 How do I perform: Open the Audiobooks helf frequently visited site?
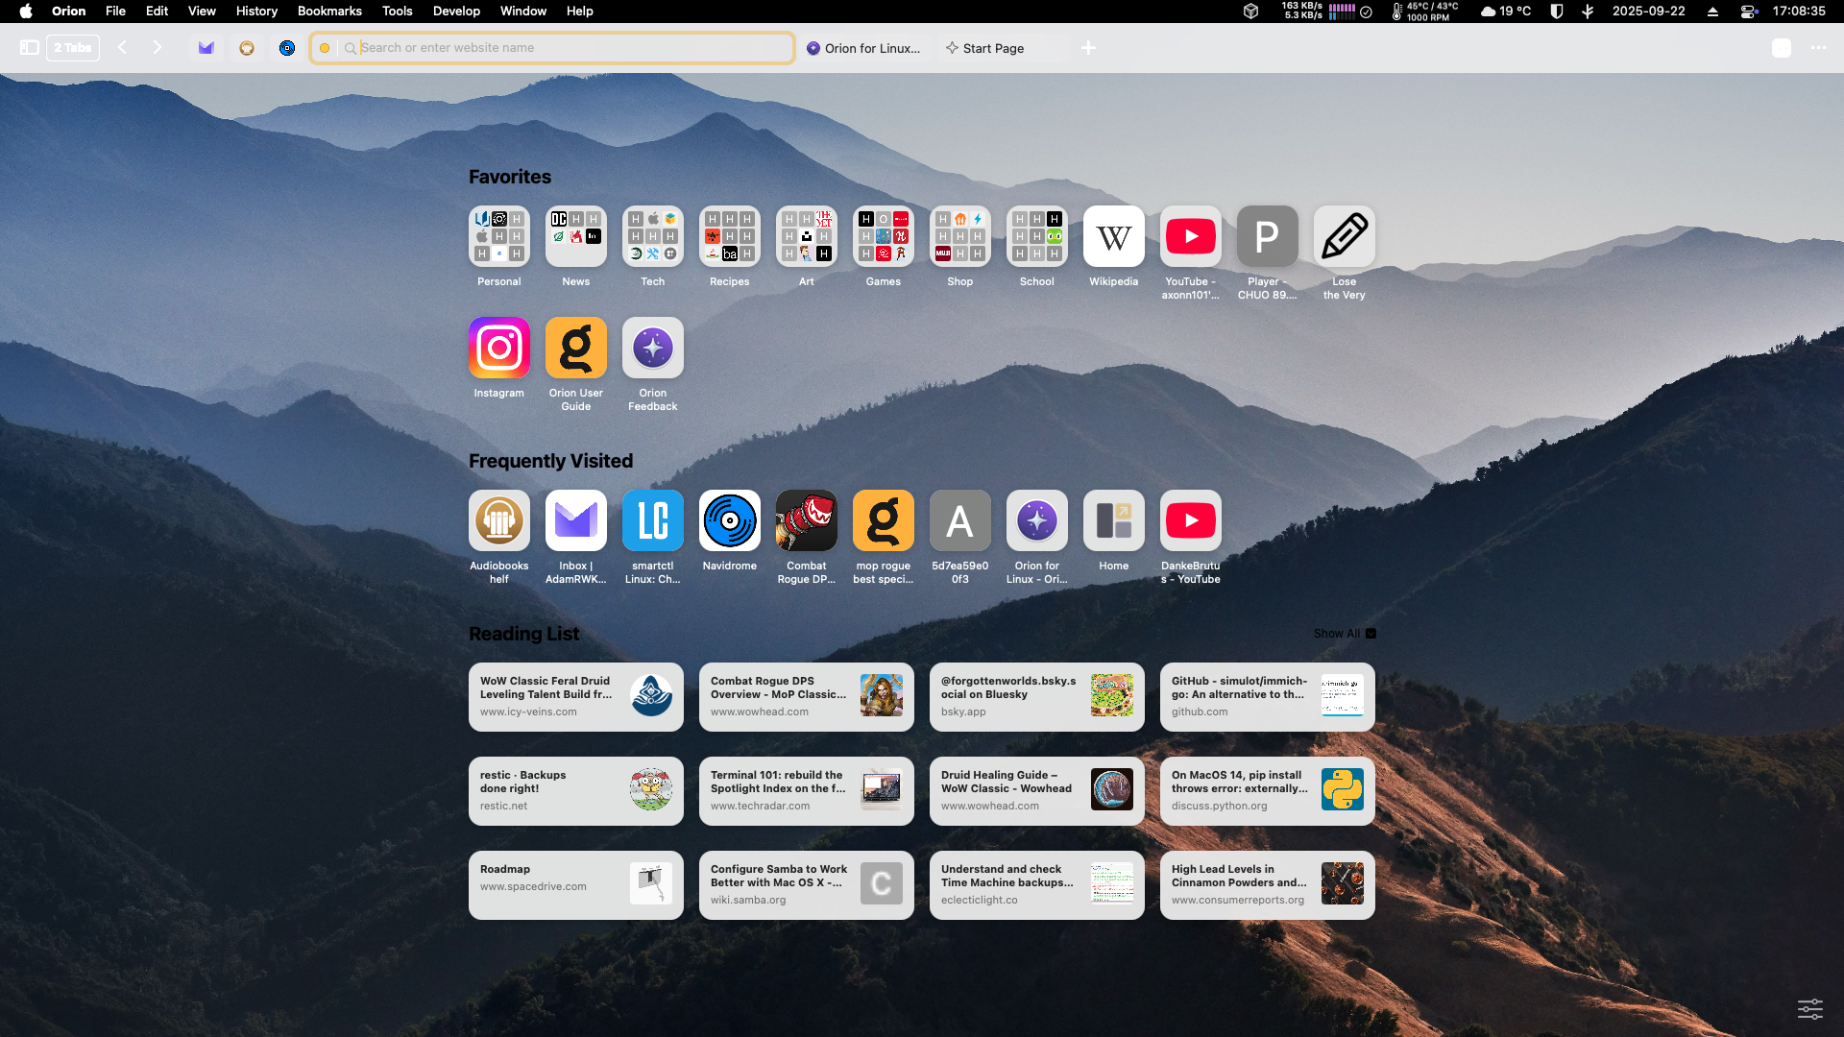pos(498,519)
